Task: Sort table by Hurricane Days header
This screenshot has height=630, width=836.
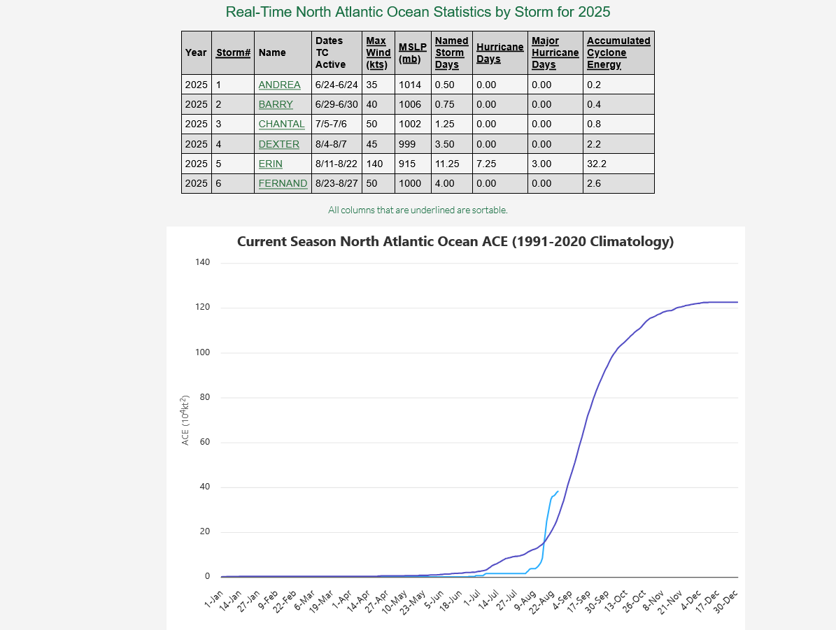Action: click(x=500, y=52)
